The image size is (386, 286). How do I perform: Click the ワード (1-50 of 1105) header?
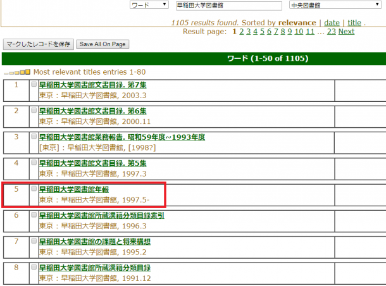click(x=268, y=58)
